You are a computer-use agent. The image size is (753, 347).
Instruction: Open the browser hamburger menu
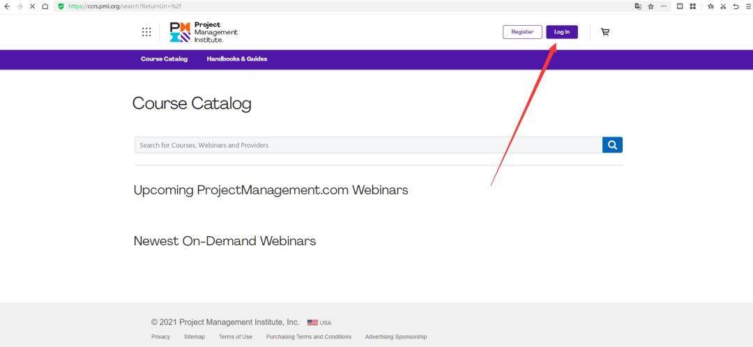click(x=747, y=6)
